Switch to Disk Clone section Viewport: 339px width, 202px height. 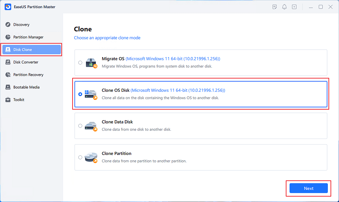click(32, 50)
